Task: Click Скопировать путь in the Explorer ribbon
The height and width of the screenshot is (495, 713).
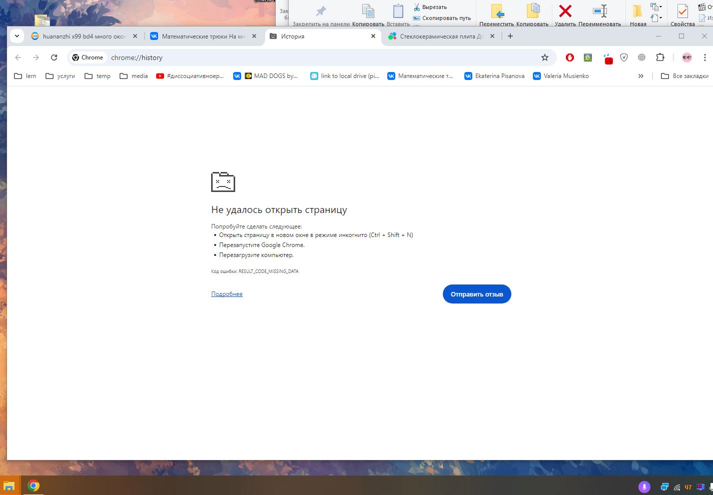Action: [x=442, y=18]
